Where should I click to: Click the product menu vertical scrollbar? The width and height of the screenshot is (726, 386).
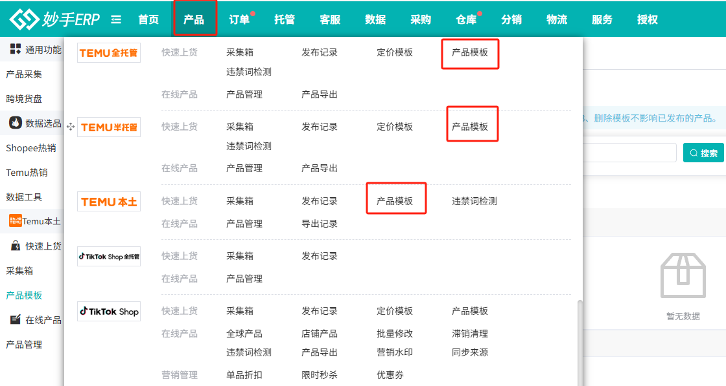(580, 343)
